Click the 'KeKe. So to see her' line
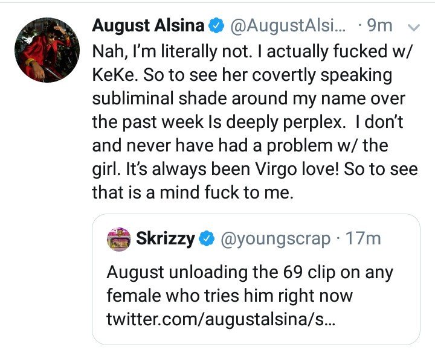The height and width of the screenshot is (353, 435). (242, 75)
